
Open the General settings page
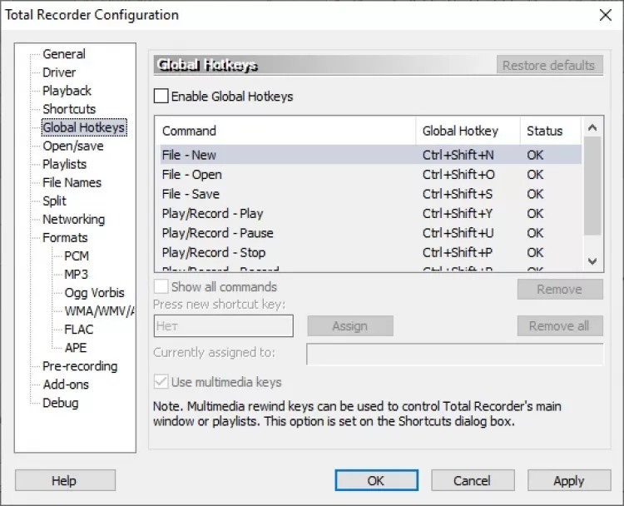(x=64, y=54)
